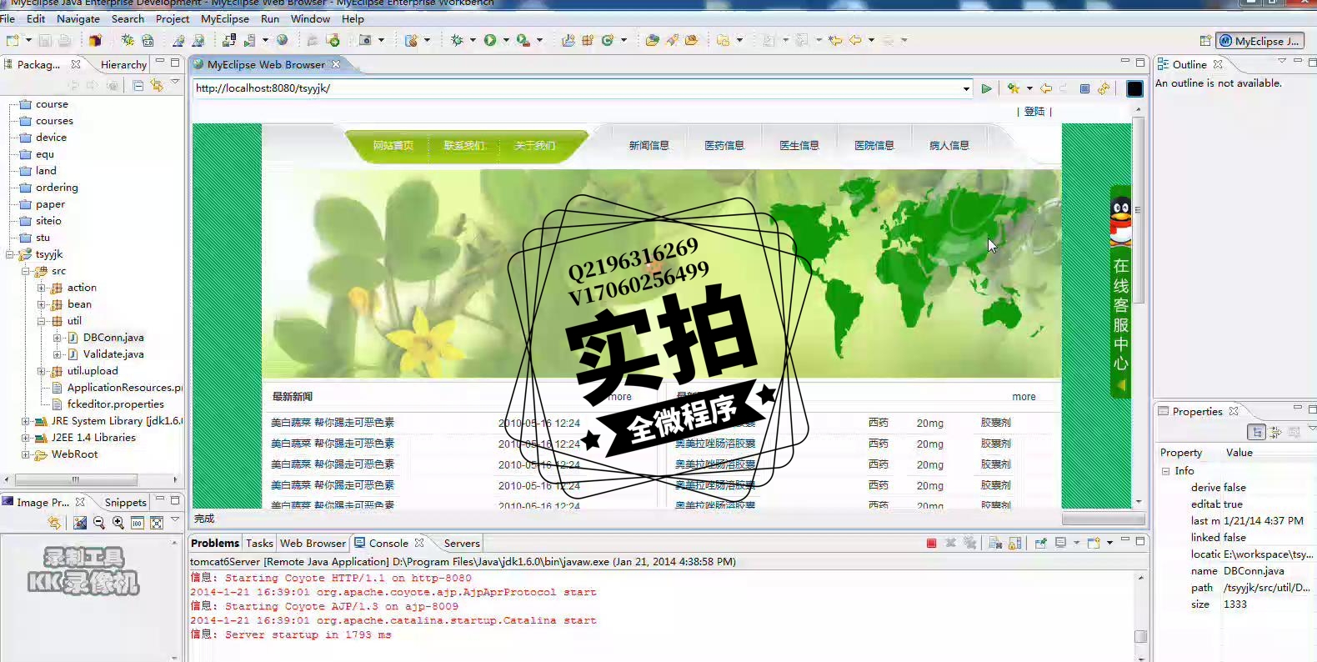
Task: Click the 登陆 login link on the web page
Action: click(x=1034, y=111)
